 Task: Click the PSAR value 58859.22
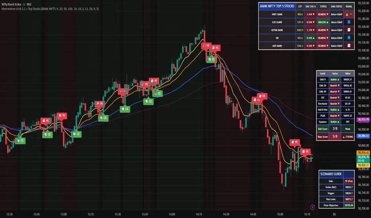coord(348,116)
